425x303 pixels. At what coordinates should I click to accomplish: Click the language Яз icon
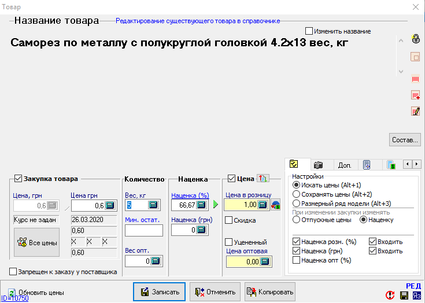click(x=416, y=295)
